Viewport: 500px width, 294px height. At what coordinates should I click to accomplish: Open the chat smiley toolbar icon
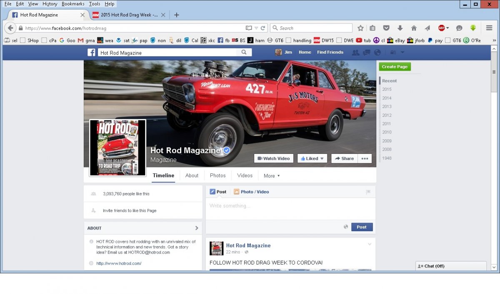(x=459, y=28)
